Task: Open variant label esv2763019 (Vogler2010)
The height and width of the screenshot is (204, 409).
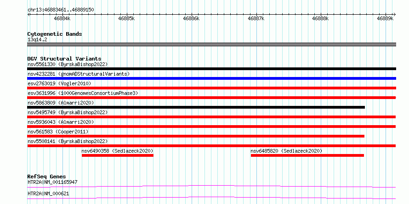Action: (x=59, y=83)
